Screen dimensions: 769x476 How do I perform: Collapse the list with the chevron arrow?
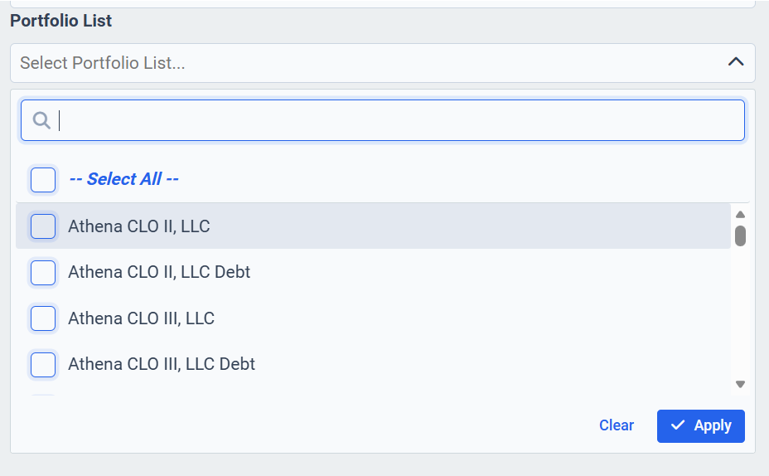pyautogui.click(x=735, y=62)
